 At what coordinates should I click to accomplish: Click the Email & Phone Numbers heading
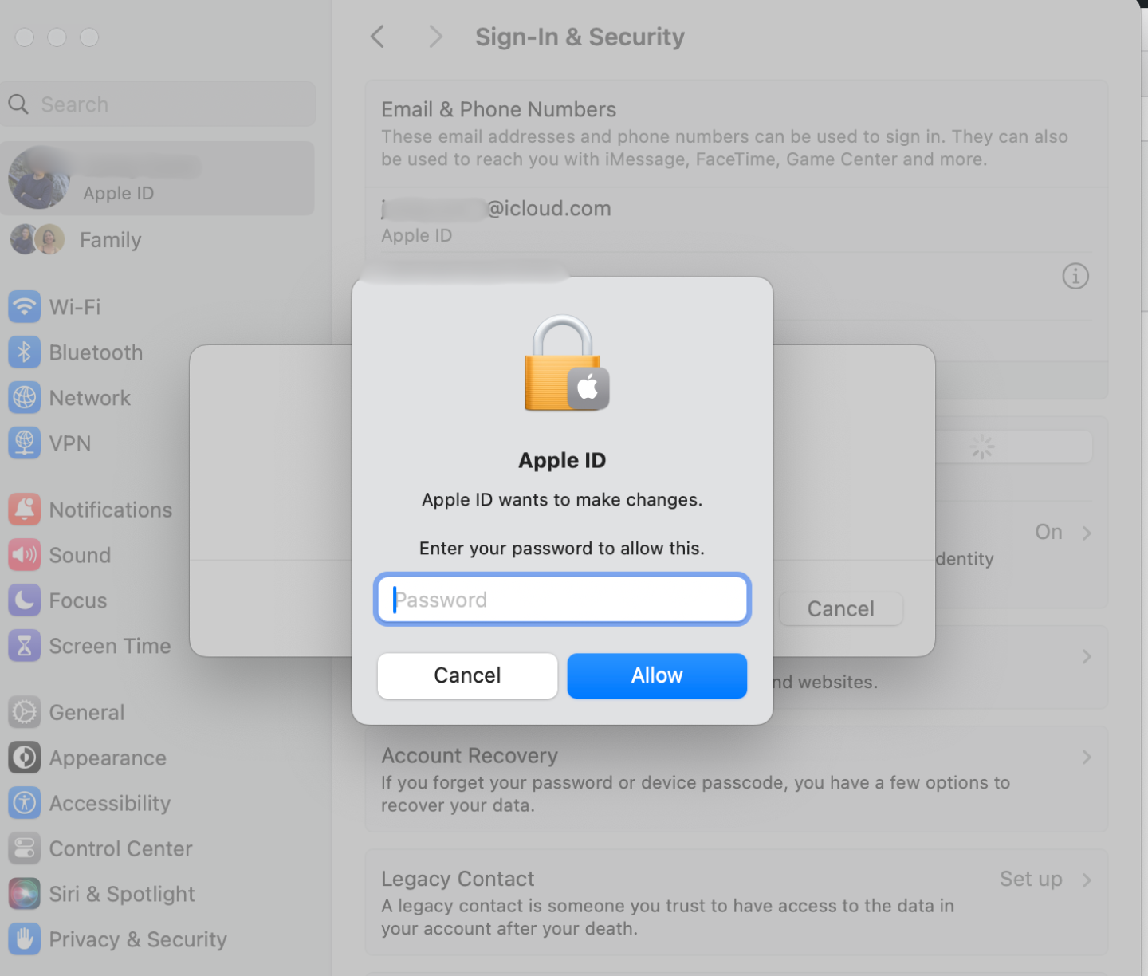(x=498, y=109)
